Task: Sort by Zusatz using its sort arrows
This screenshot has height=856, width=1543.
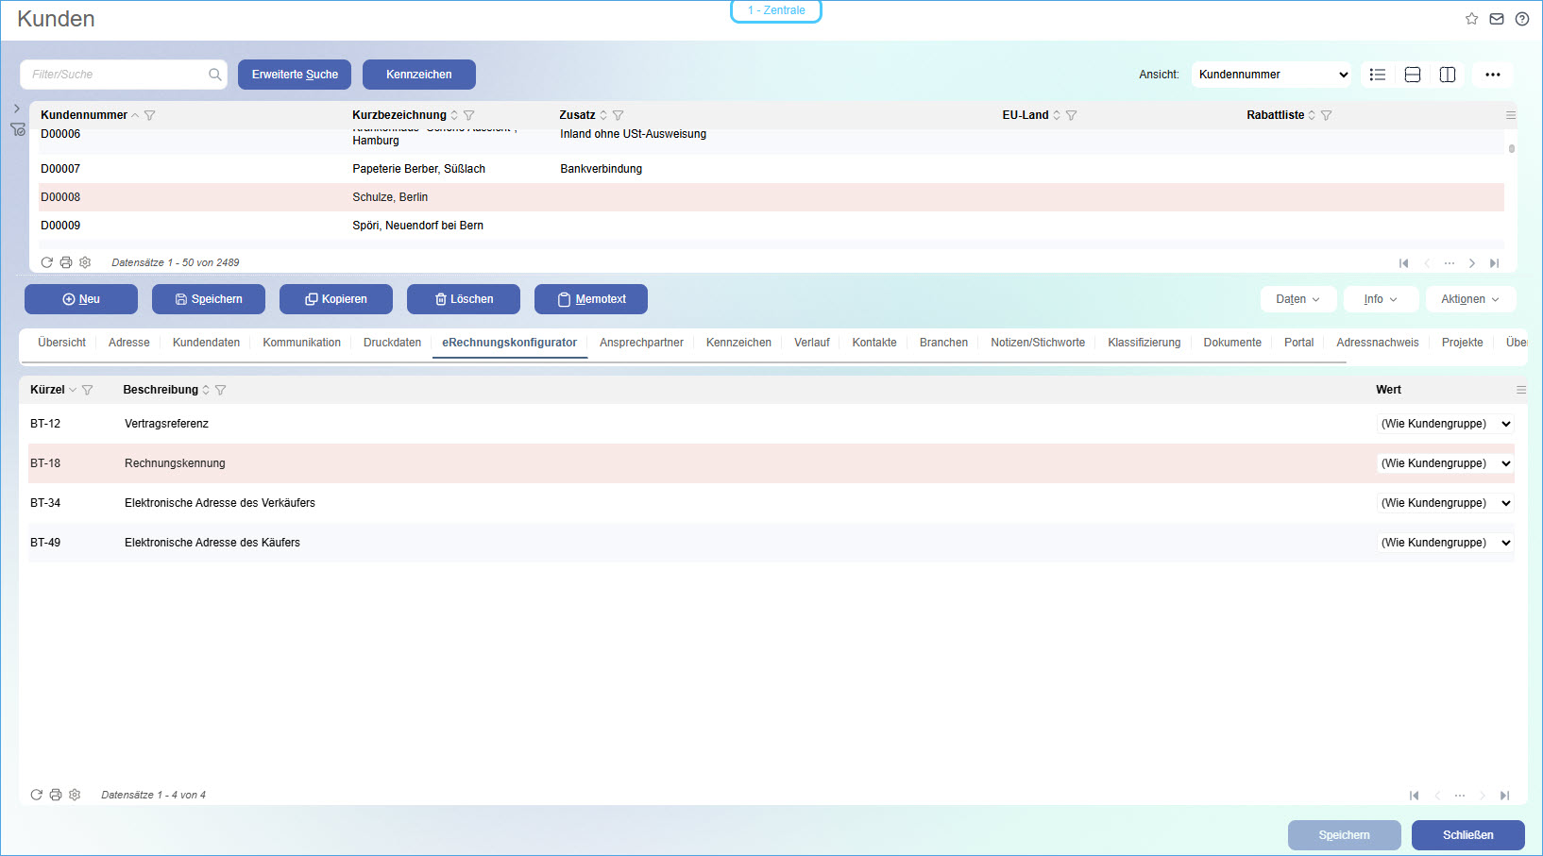Action: [x=603, y=115]
